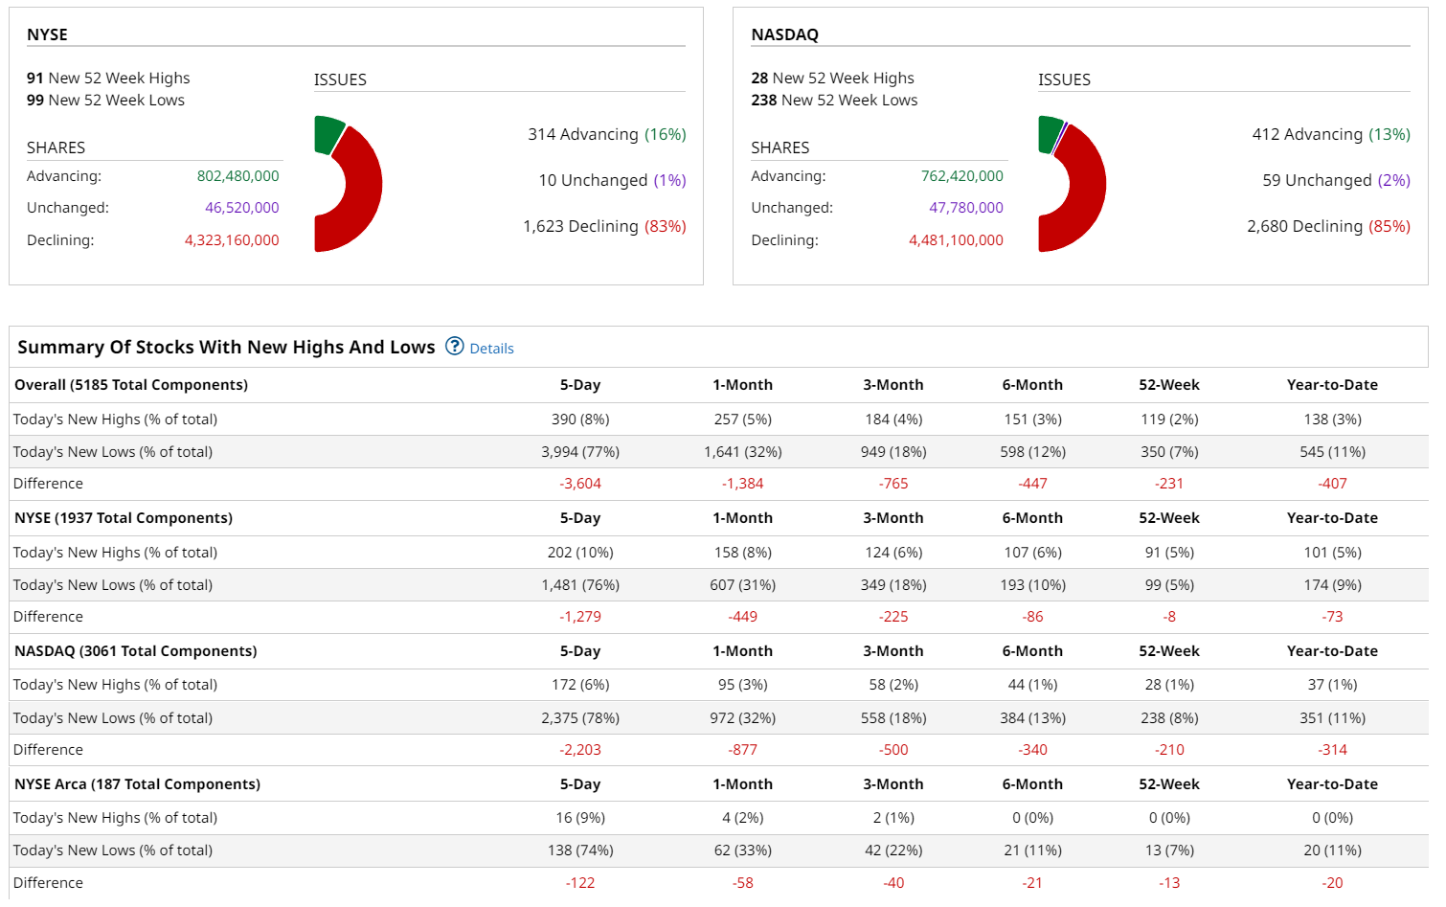Image resolution: width=1446 pixels, height=907 pixels.
Task: Click NYSE Arca 5-Day new highs '16 (9%)'
Action: click(x=580, y=818)
